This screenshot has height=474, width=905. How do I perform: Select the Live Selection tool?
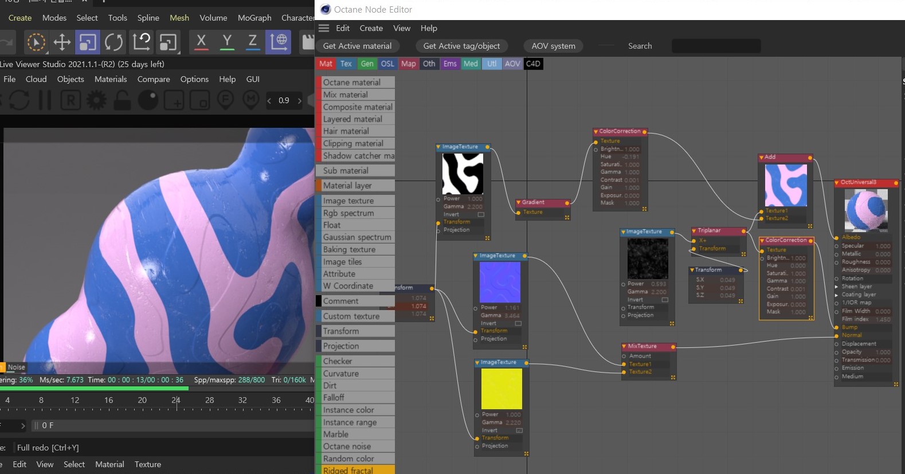pyautogui.click(x=36, y=42)
